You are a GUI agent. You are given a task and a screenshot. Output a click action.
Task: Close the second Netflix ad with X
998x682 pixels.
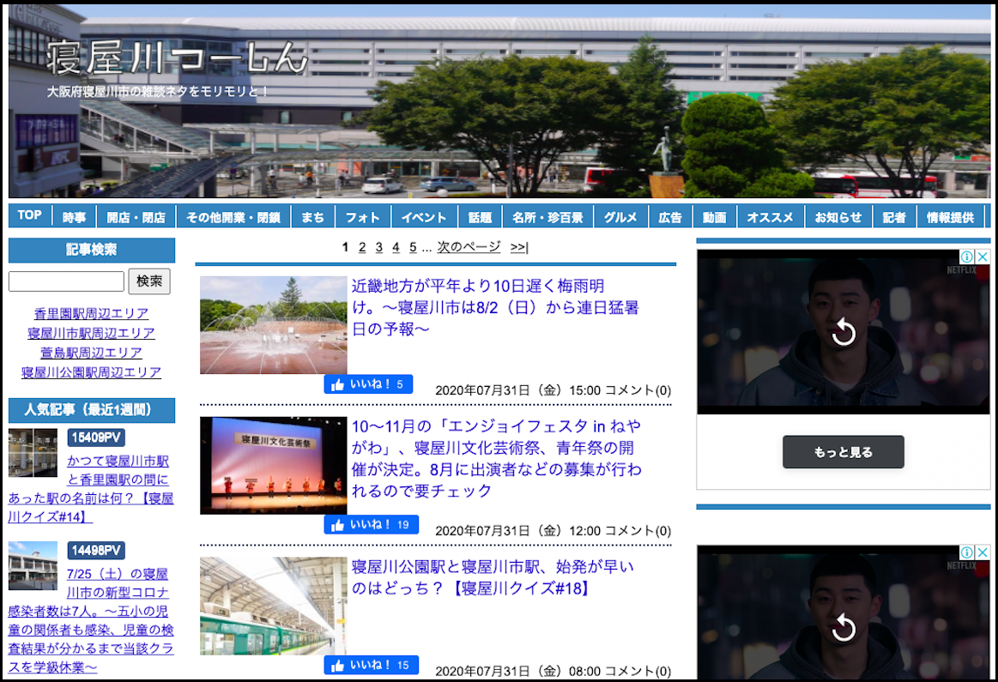pos(982,553)
